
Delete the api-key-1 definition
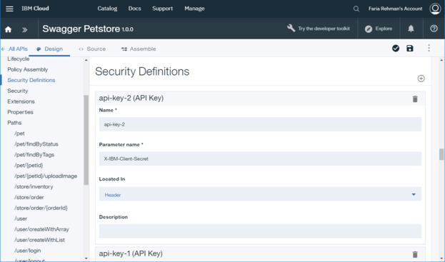pyautogui.click(x=415, y=254)
